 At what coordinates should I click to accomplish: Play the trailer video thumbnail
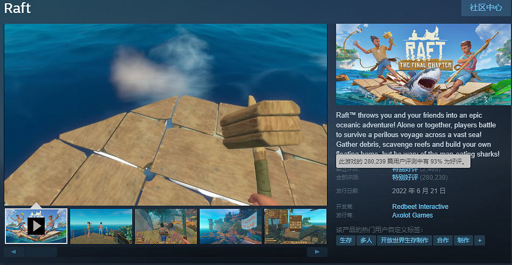(x=36, y=226)
